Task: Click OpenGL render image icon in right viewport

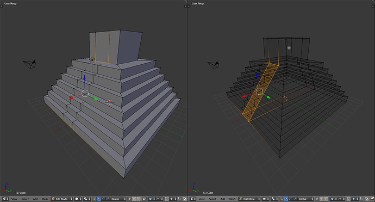Action: pos(367,199)
